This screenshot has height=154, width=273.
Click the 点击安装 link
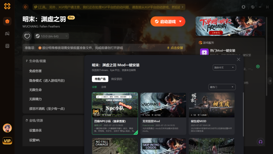pyautogui.click(x=175, y=48)
